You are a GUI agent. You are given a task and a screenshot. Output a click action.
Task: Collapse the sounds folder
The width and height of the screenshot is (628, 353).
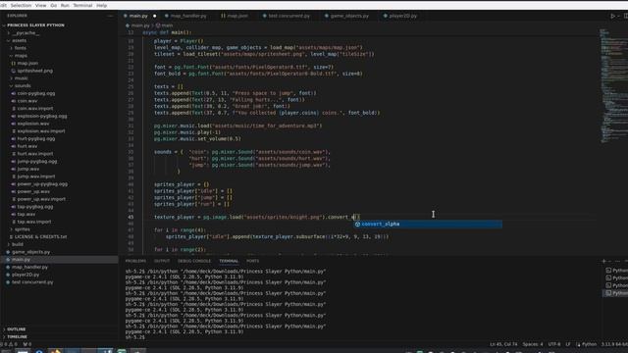23,85
